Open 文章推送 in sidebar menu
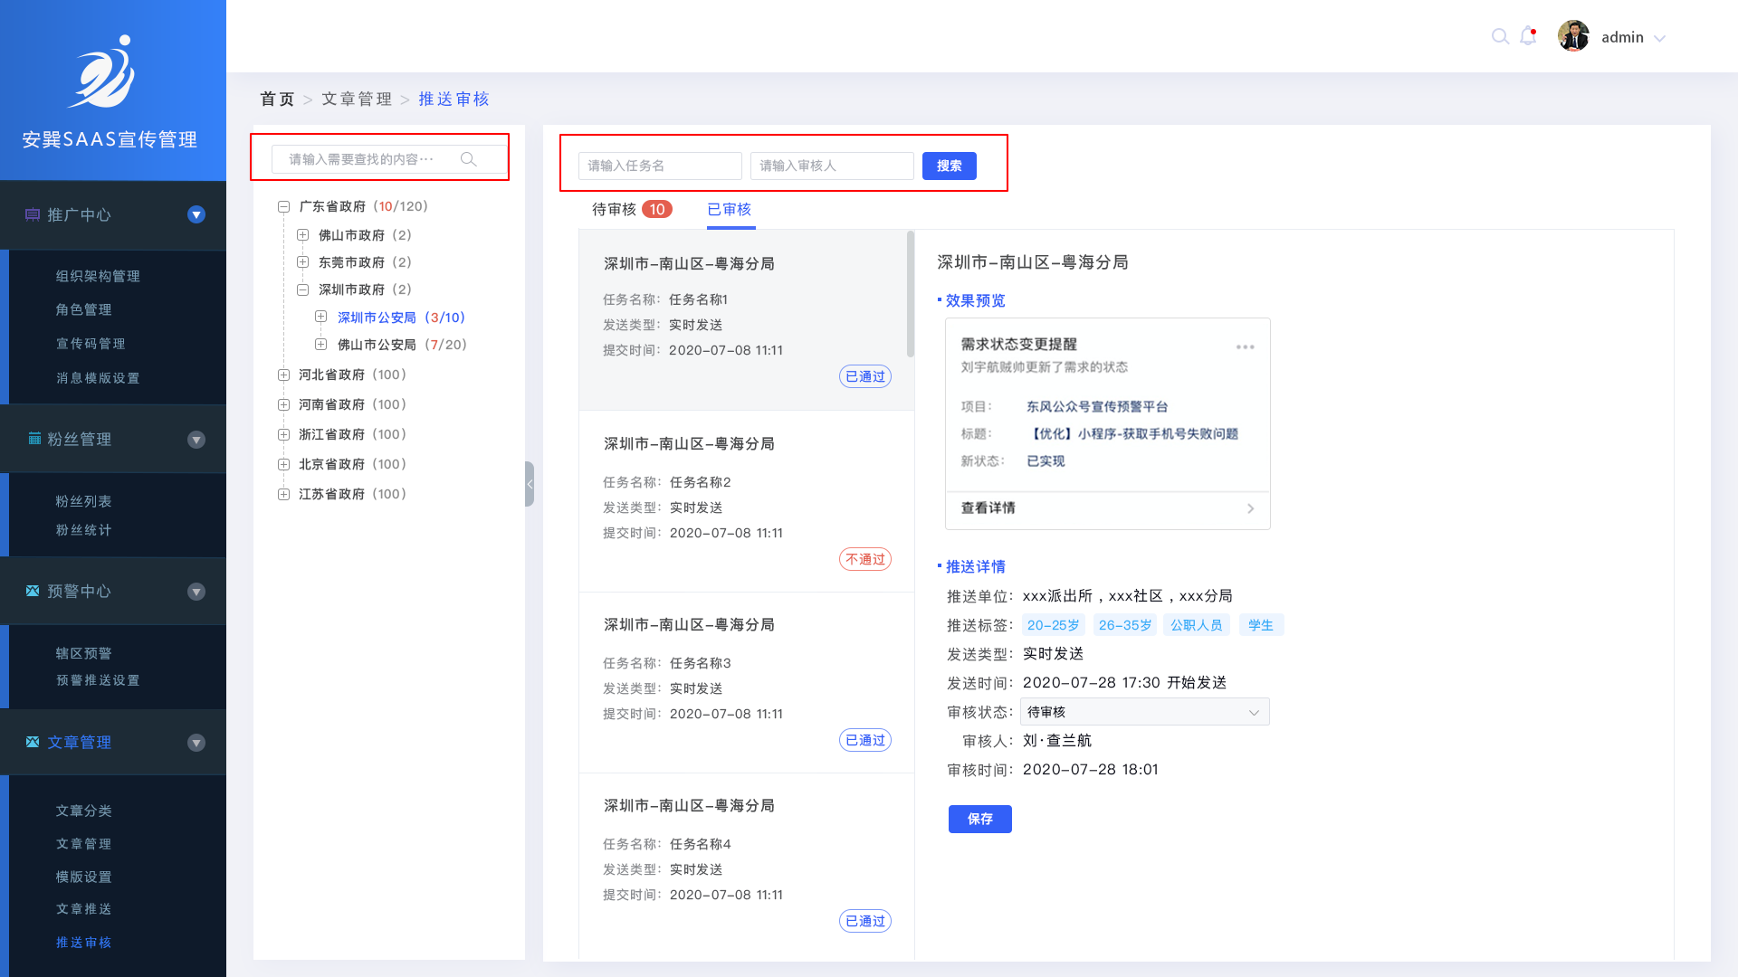Screen dimensions: 1738x977 tap(83, 909)
